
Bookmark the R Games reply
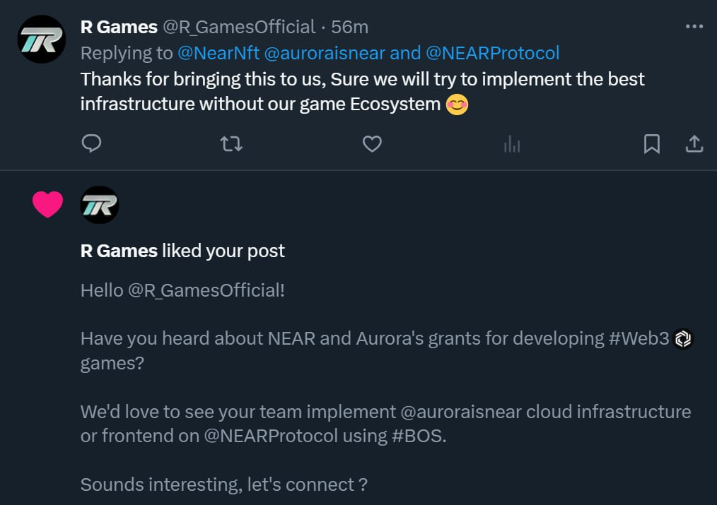(x=651, y=144)
